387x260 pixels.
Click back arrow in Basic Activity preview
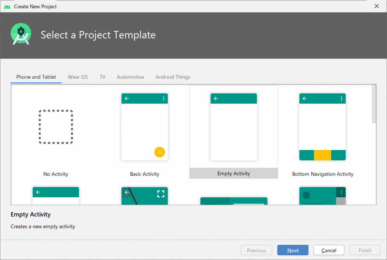pyautogui.click(x=127, y=99)
